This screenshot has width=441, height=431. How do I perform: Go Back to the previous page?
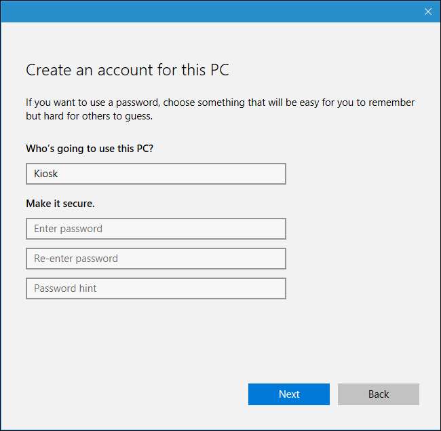(378, 394)
